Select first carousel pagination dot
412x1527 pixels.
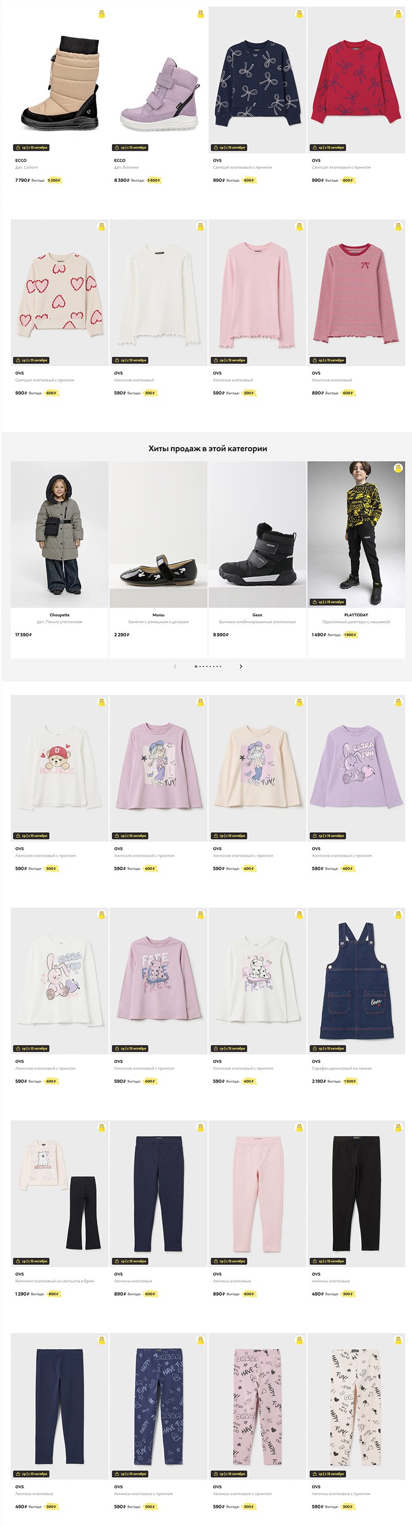(196, 666)
